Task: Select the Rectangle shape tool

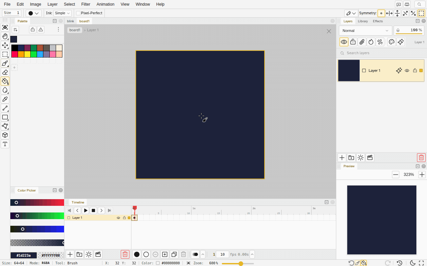Action: pos(5,117)
